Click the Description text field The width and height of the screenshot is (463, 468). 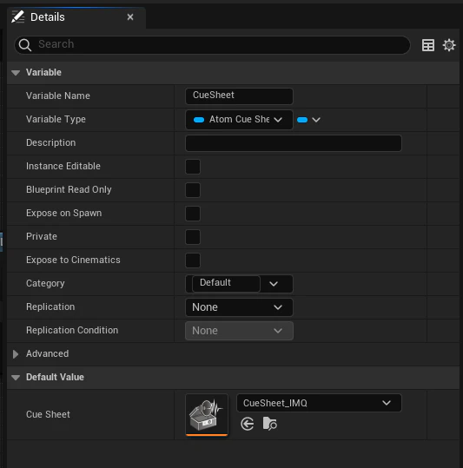coord(294,143)
